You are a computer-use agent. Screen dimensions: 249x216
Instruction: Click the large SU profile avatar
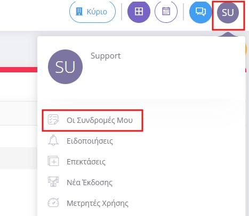tap(65, 67)
